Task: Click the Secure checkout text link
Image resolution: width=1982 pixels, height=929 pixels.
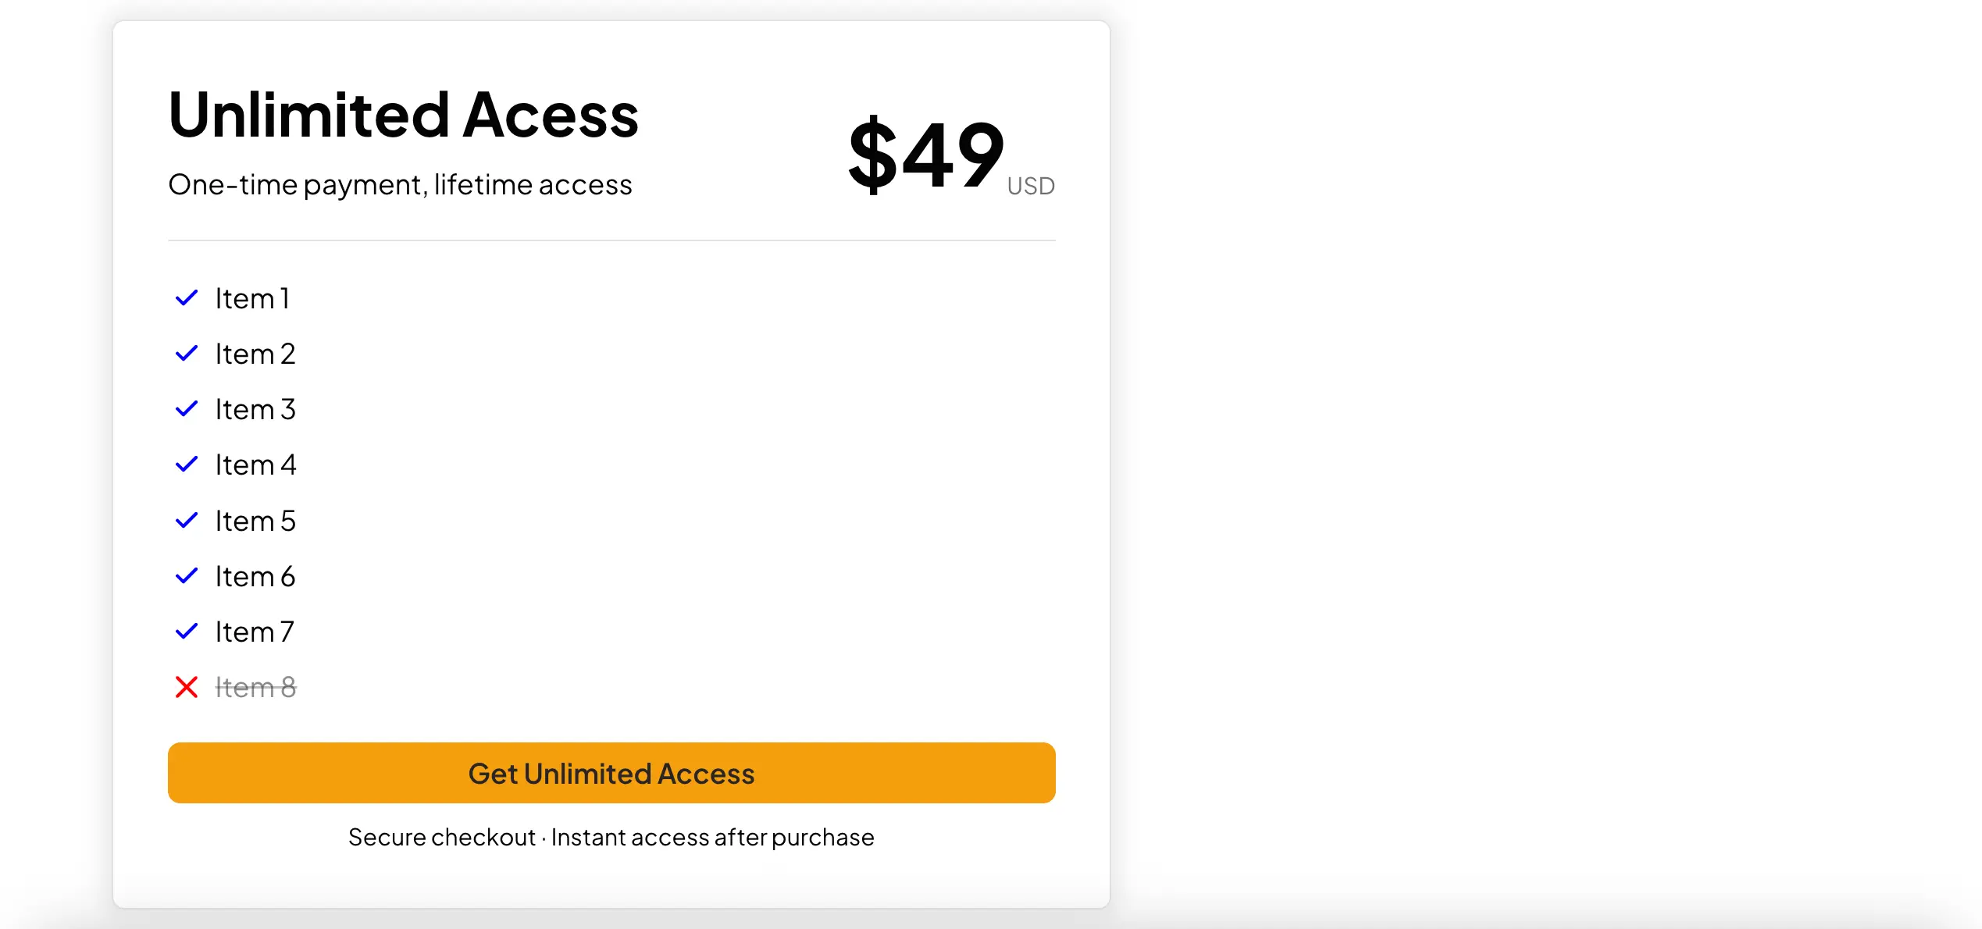Action: (x=442, y=836)
